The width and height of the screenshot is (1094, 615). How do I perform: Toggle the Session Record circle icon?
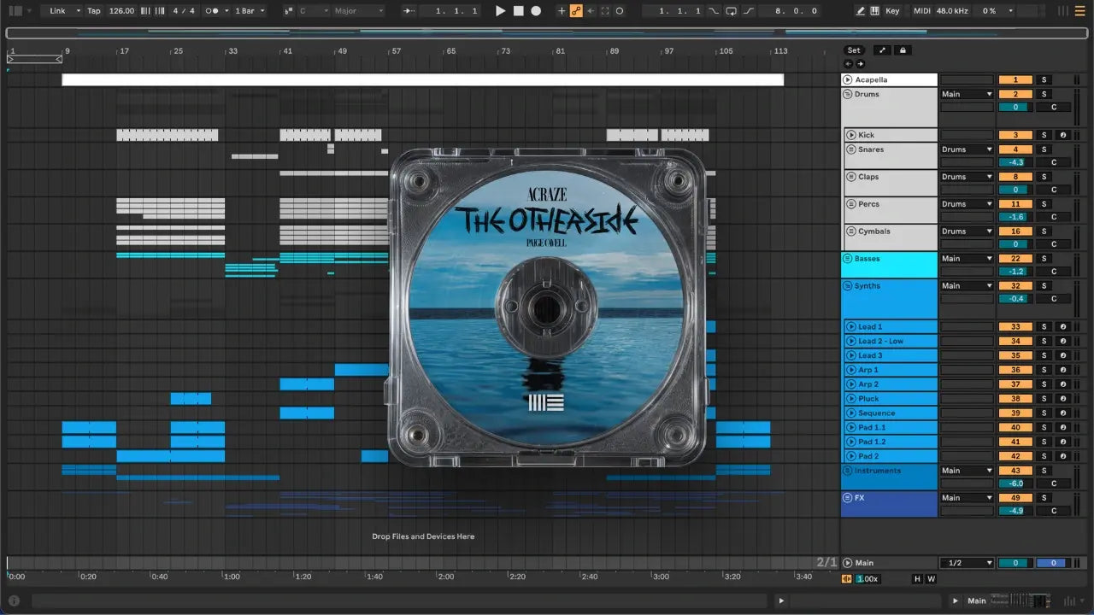(x=620, y=11)
